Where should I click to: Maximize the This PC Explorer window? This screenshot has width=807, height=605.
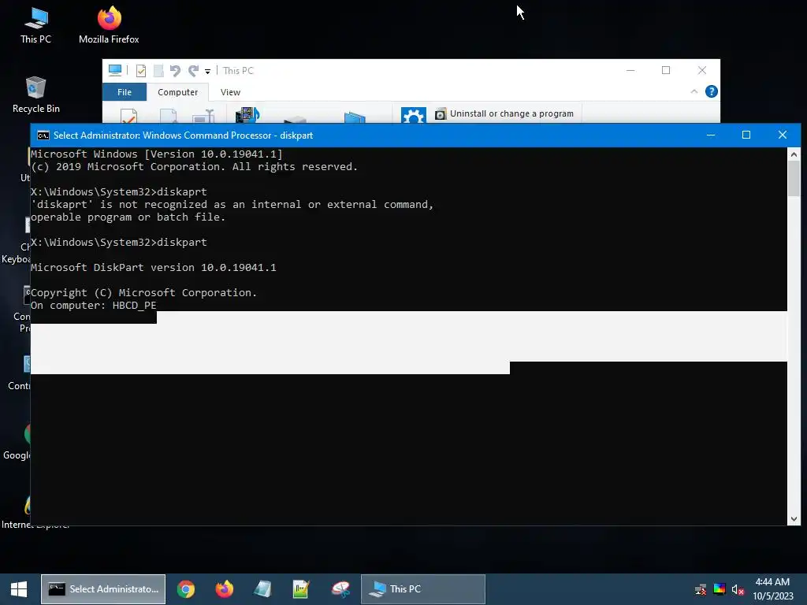point(666,70)
